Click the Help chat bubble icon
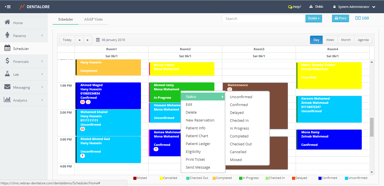384x186 pixels. [x=290, y=7]
